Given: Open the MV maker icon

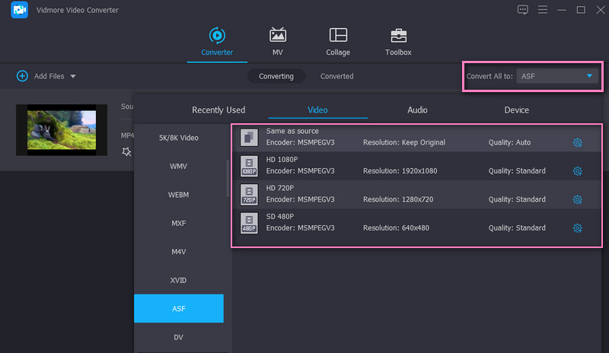Looking at the screenshot, I should 278,36.
